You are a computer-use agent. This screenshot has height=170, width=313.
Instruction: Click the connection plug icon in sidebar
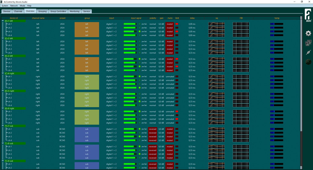tap(308, 52)
